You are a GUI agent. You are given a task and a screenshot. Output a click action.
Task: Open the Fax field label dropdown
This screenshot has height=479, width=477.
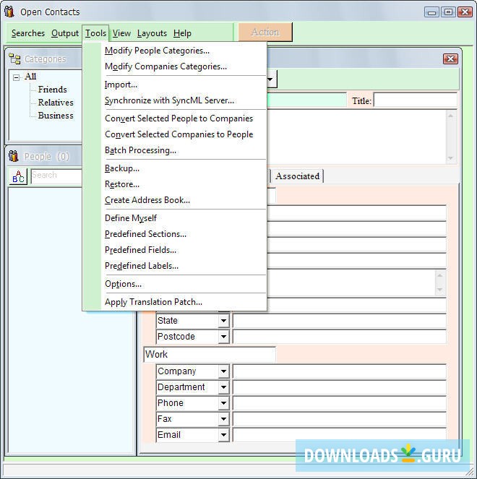point(223,419)
